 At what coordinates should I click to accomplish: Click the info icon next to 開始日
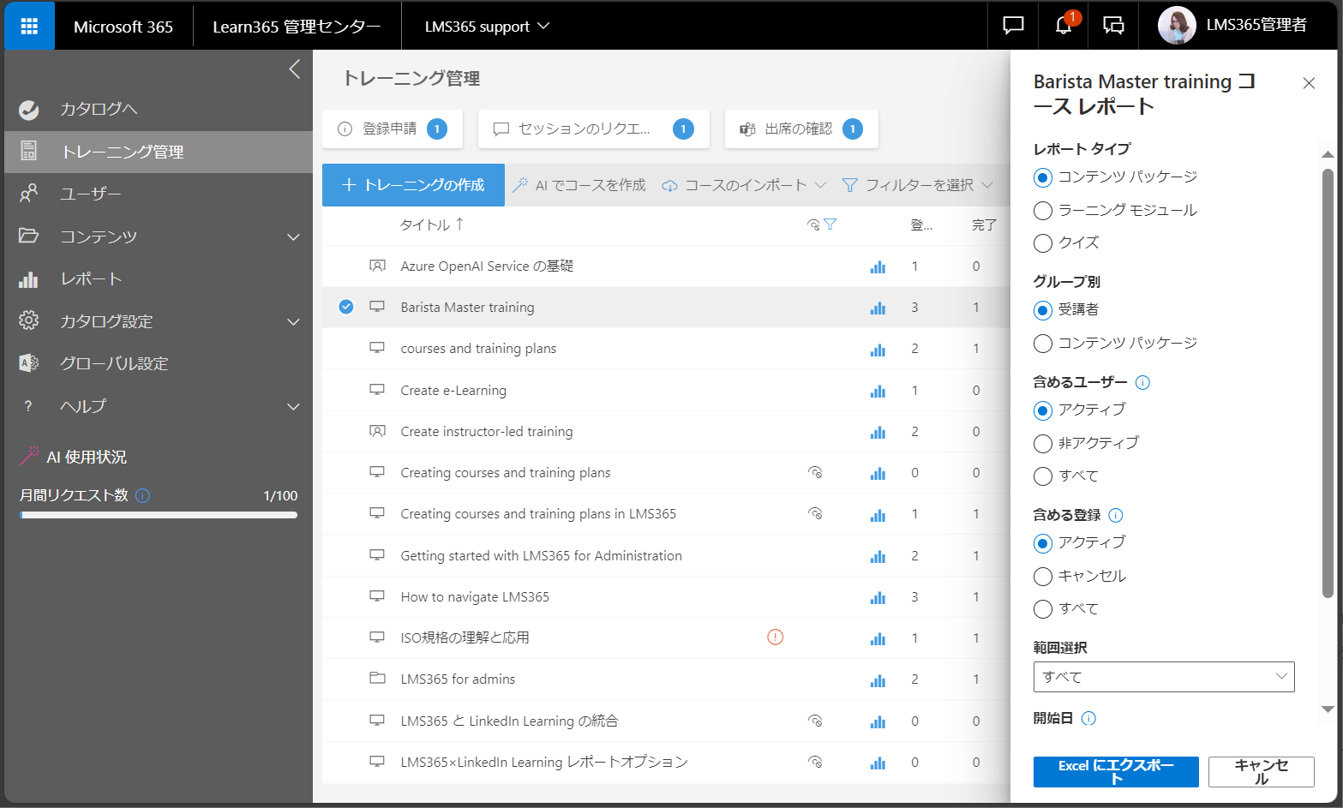(x=1088, y=718)
